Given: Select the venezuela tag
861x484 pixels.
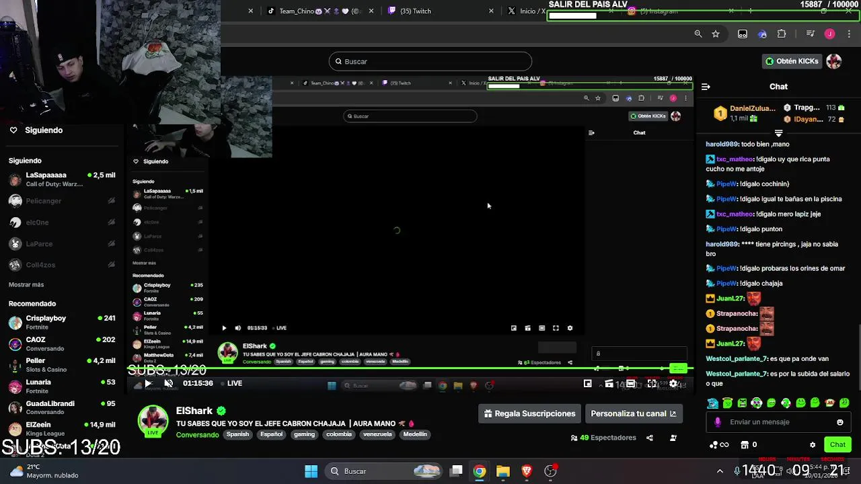Looking at the screenshot, I should pos(377,434).
